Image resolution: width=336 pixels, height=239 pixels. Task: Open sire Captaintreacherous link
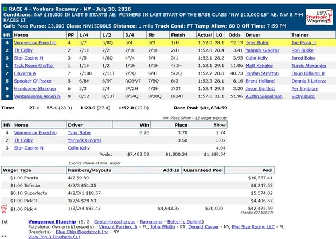pyautogui.click(x=115, y=222)
